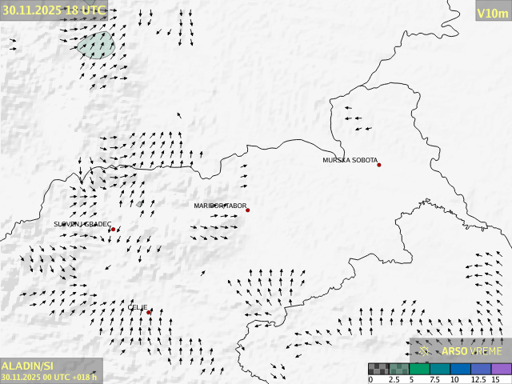Viewport: 512px width, 384px height.
Task: Select the green 5 legend color swatch
Action: 419,369
